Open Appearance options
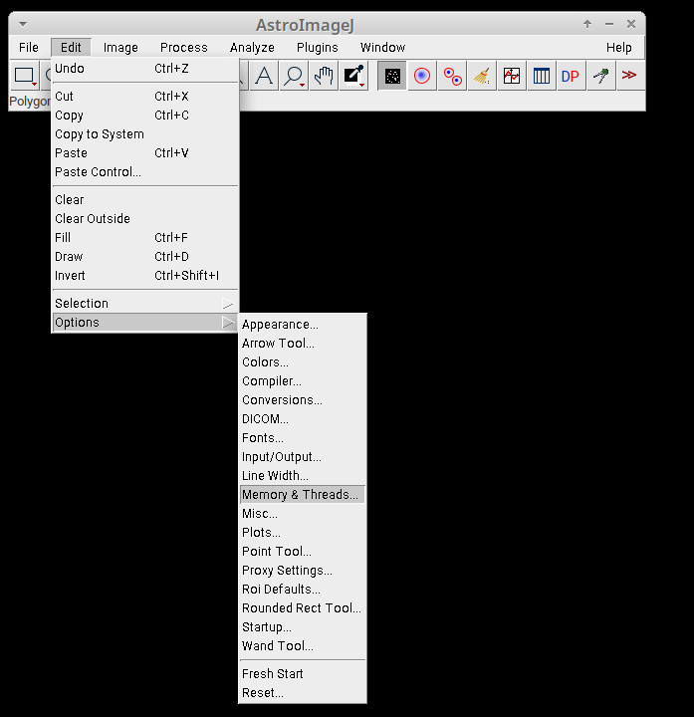694x717 pixels. point(303,325)
